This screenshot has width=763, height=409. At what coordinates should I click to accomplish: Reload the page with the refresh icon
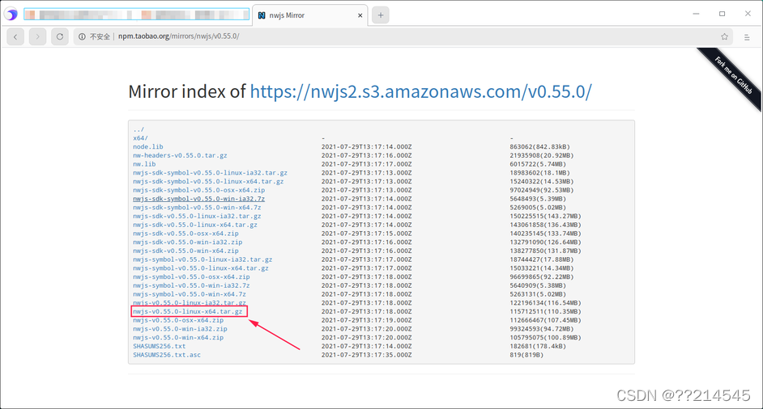(60, 36)
